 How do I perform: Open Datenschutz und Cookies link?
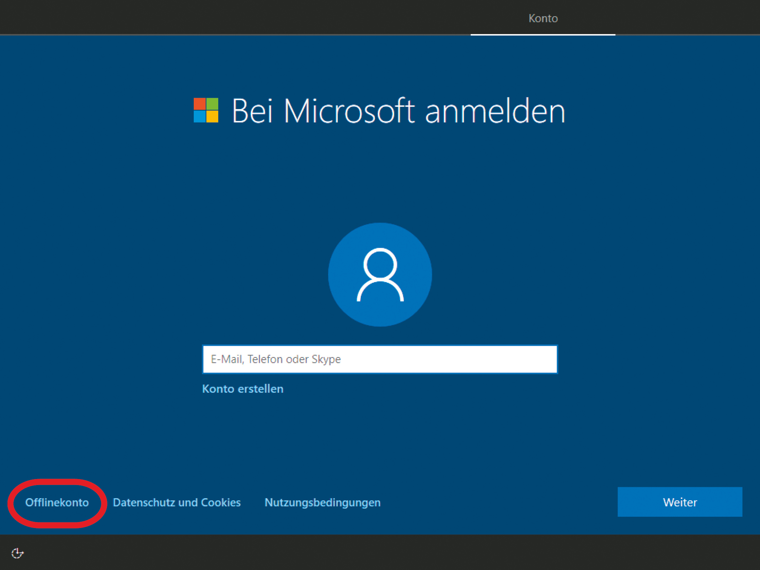click(x=177, y=502)
